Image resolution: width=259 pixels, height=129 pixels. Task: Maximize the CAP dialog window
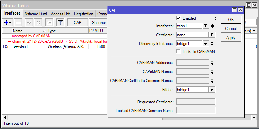pyautogui.click(x=234, y=10)
